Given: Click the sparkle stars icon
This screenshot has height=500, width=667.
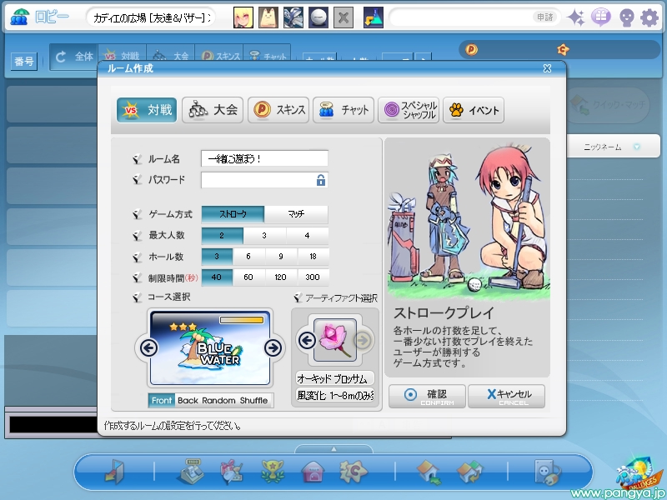Looking at the screenshot, I should 576,17.
